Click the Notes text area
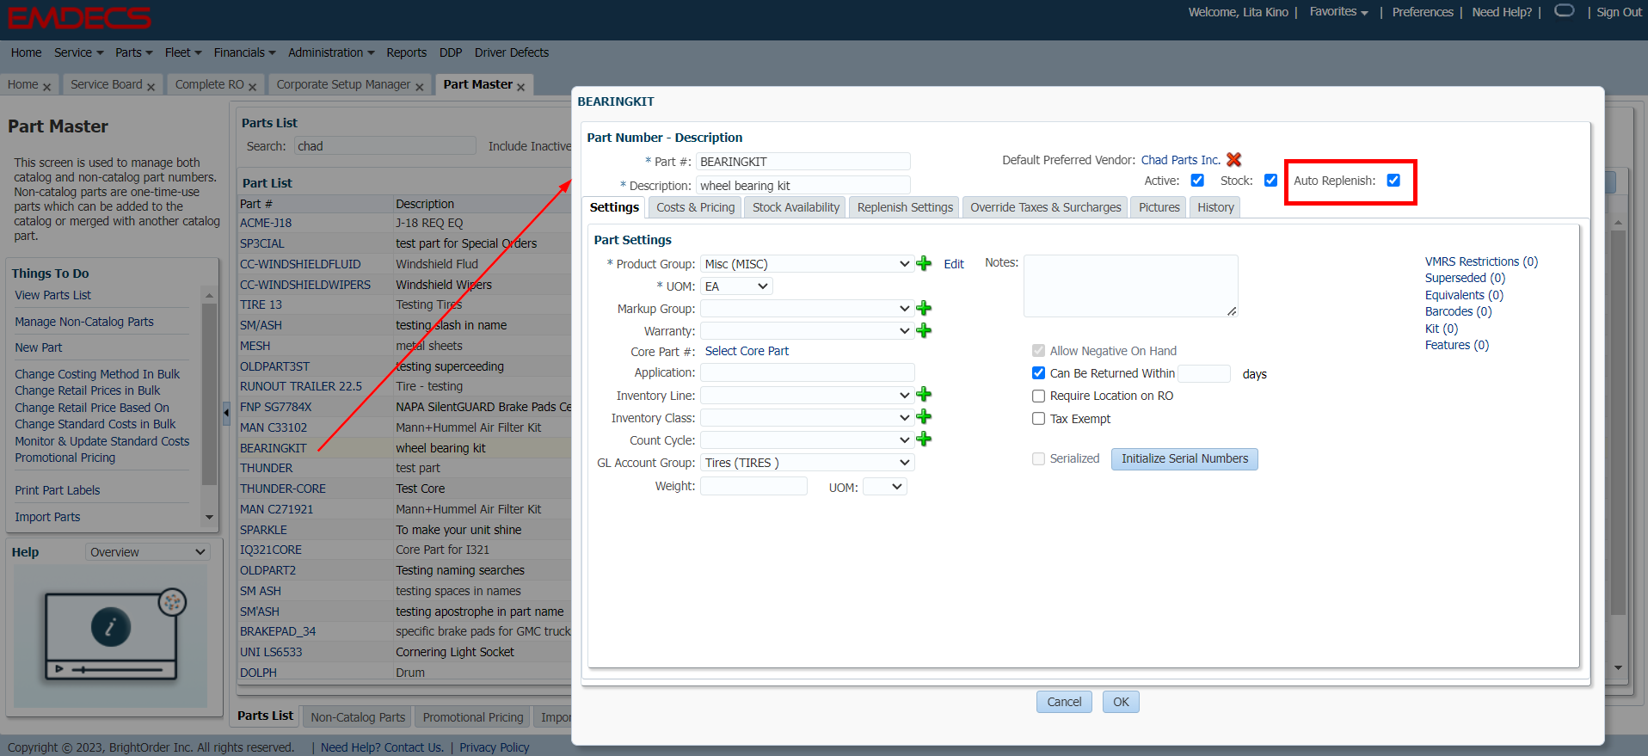The height and width of the screenshot is (756, 1648). point(1130,286)
